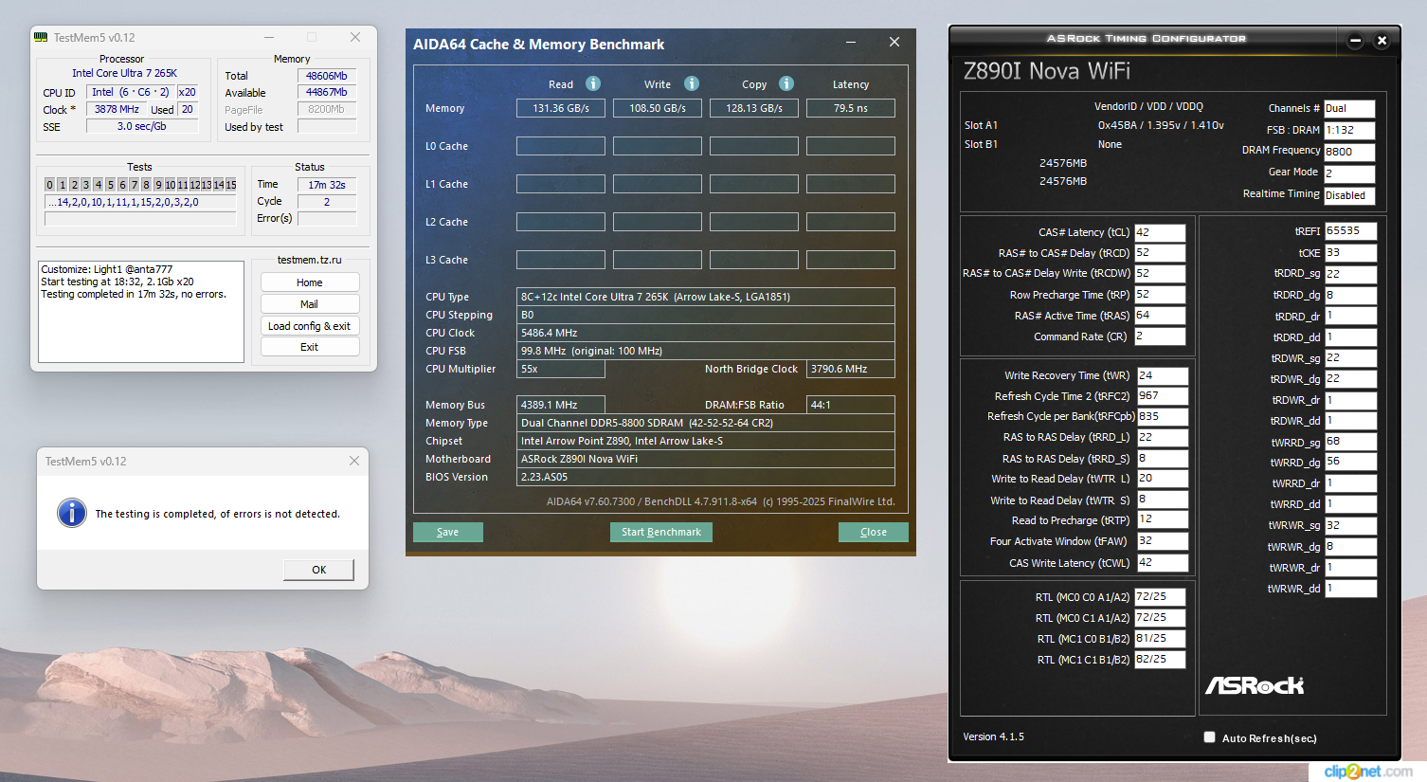This screenshot has height=782, width=1427.
Task: Click the testmem.tz.ru label
Action: click(310, 260)
